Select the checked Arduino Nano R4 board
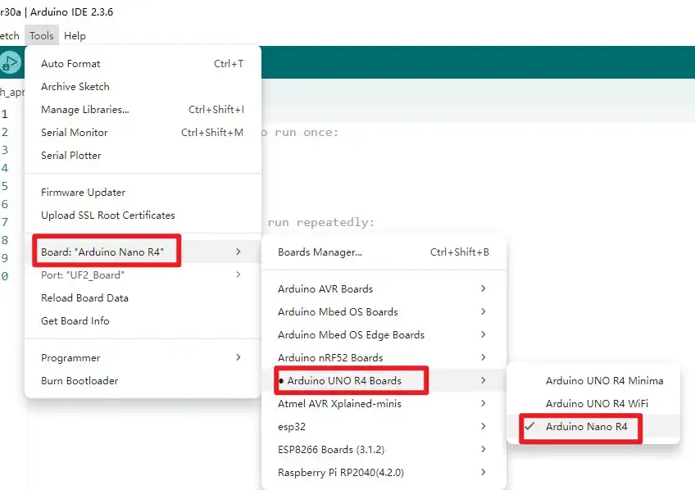 pos(593,427)
